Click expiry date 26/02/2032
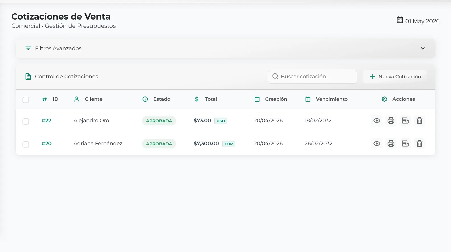Image resolution: width=451 pixels, height=252 pixels. pos(319,143)
